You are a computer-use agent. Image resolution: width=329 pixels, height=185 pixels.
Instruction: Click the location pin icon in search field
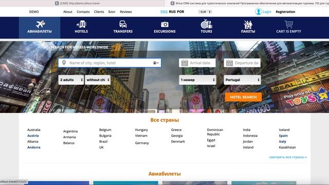click(64, 63)
